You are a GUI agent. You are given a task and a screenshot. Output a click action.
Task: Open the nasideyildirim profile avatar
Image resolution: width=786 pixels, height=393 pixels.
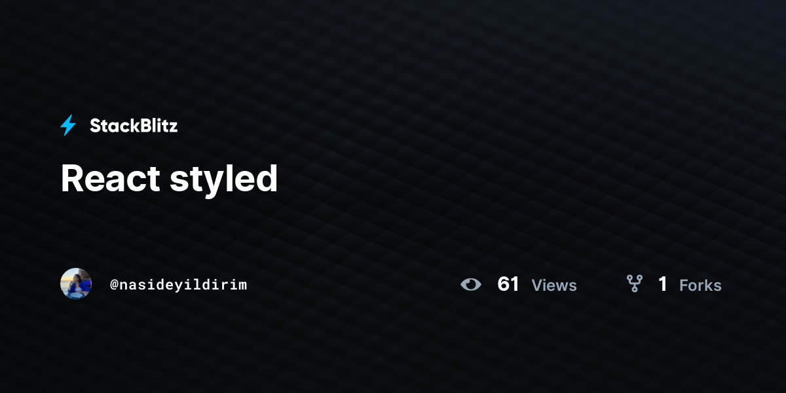tap(76, 284)
